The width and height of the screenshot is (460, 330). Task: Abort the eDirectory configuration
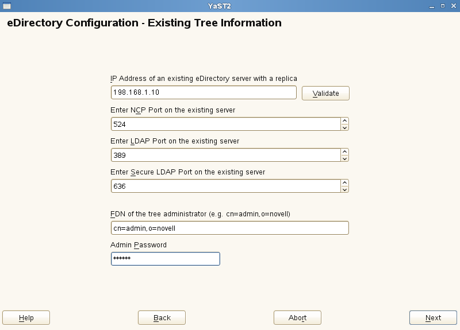coord(297,318)
